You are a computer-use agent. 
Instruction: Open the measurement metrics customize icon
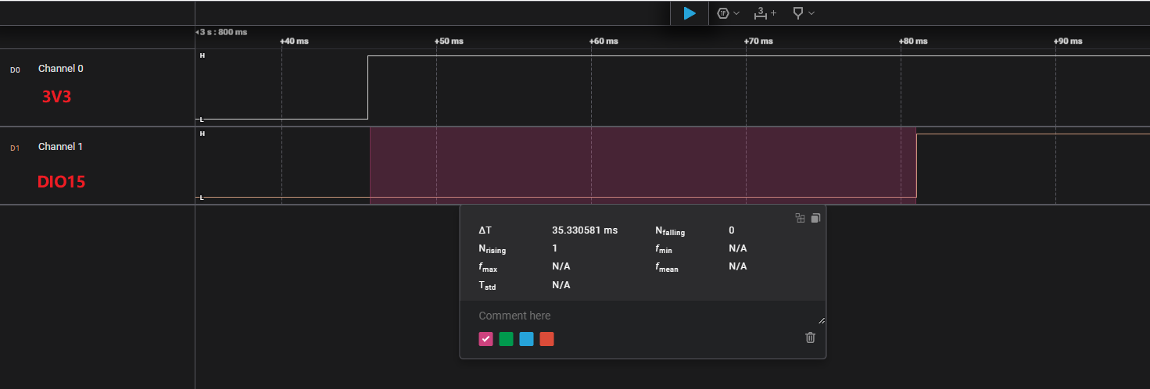coord(800,218)
